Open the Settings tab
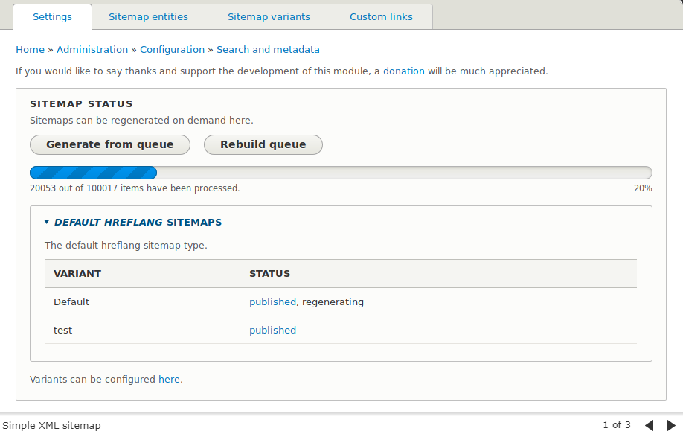The height and width of the screenshot is (437, 683). [x=53, y=16]
